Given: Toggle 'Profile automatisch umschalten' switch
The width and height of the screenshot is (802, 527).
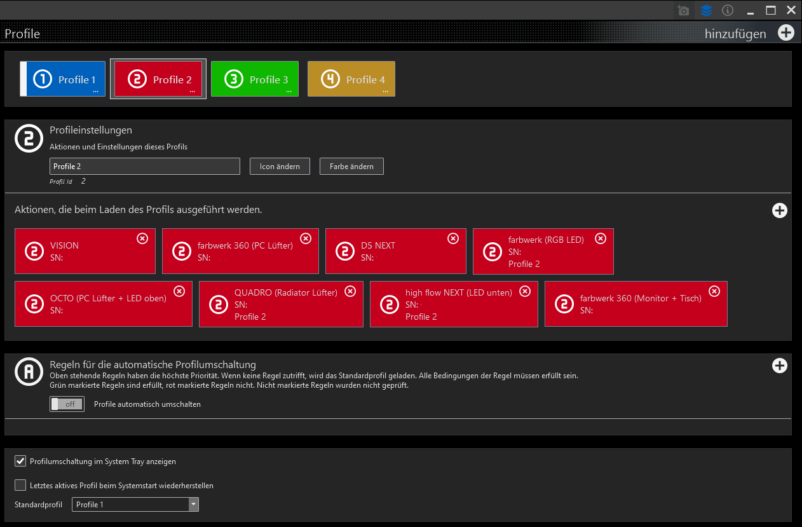Looking at the screenshot, I should [67, 404].
